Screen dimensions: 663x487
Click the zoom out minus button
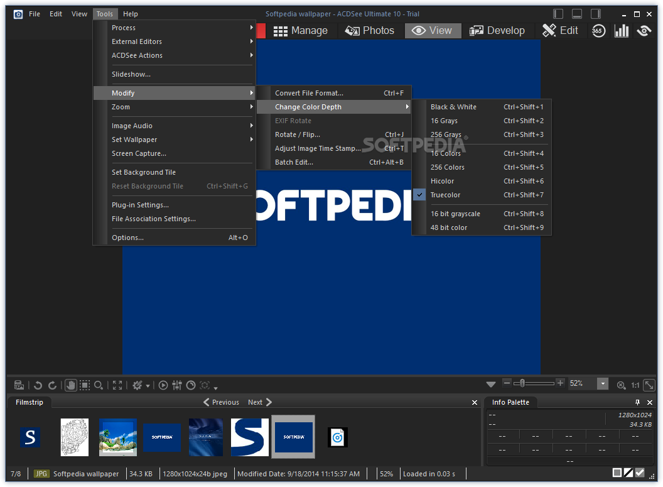(507, 383)
